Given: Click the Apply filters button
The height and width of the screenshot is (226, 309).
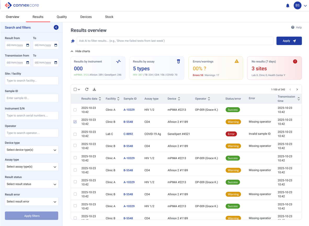Looking at the screenshot, I should (x=32, y=216).
